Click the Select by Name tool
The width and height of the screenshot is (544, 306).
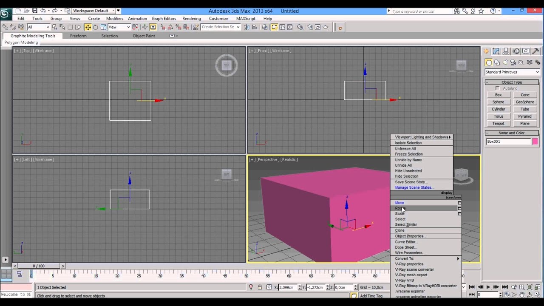point(62,27)
